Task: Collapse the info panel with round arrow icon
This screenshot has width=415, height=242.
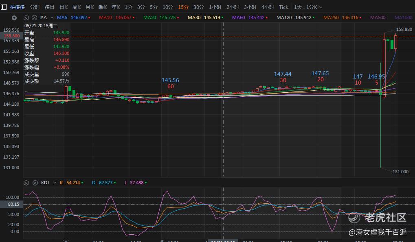Action: pyautogui.click(x=14, y=18)
